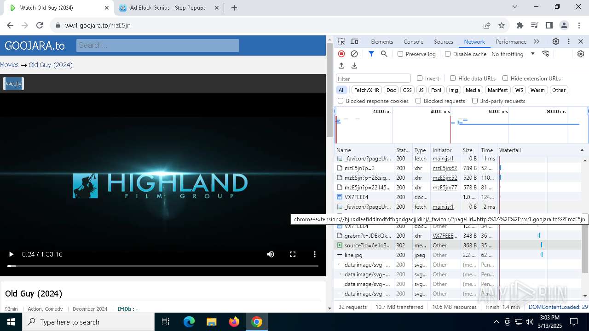The image size is (589, 331).
Task: Click the network Filter text field
Action: click(x=373, y=79)
